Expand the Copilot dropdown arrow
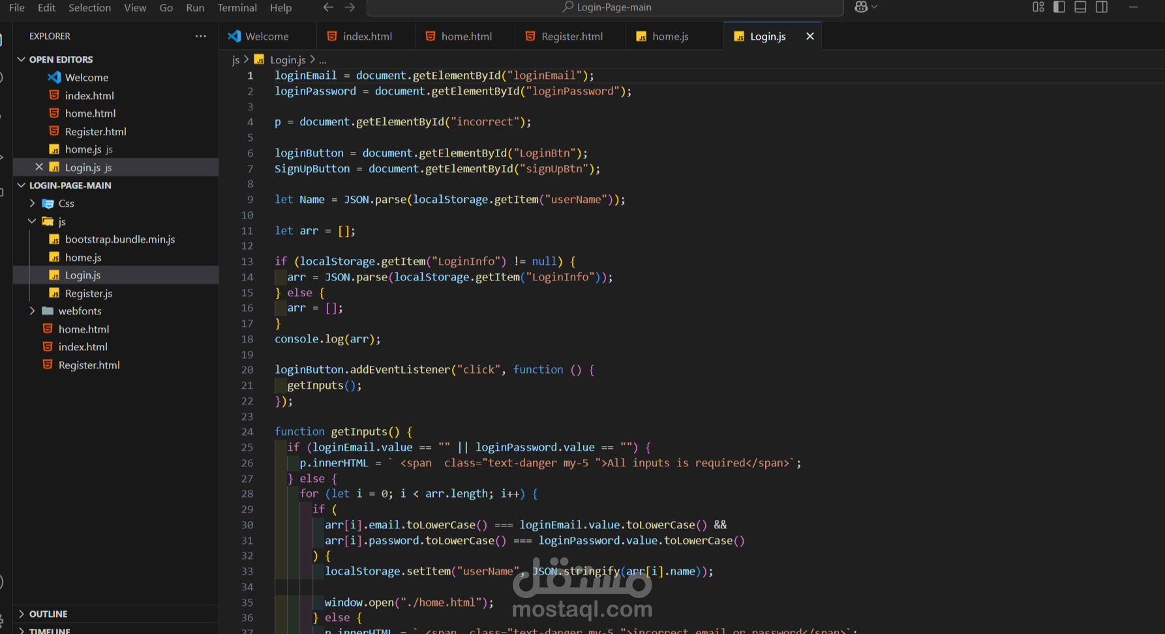The width and height of the screenshot is (1165, 634). [x=875, y=7]
